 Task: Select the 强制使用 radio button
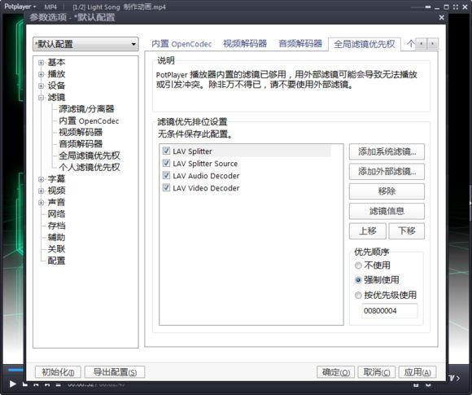pyautogui.click(x=358, y=280)
